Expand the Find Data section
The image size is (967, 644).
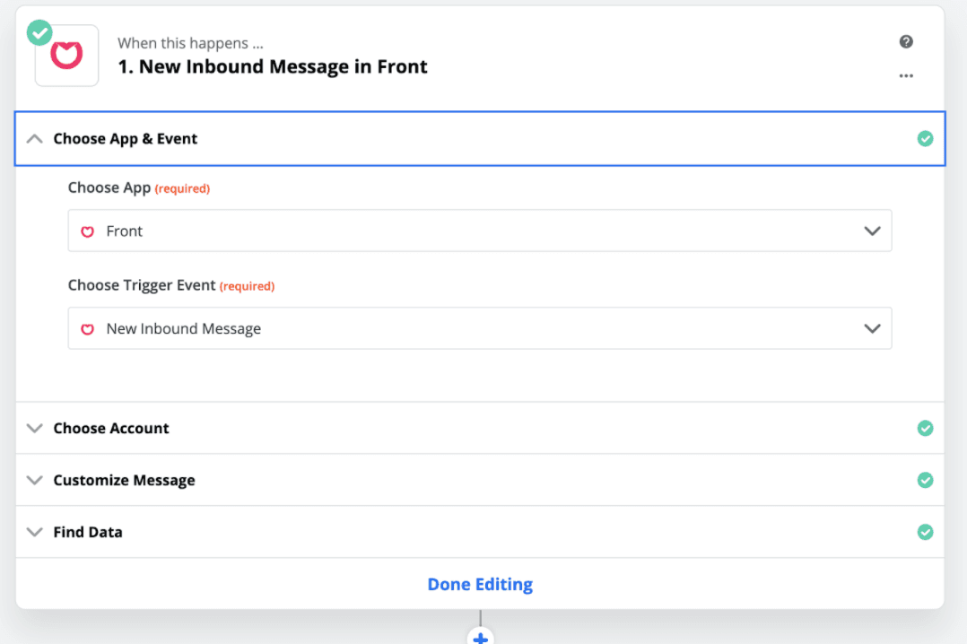(480, 532)
